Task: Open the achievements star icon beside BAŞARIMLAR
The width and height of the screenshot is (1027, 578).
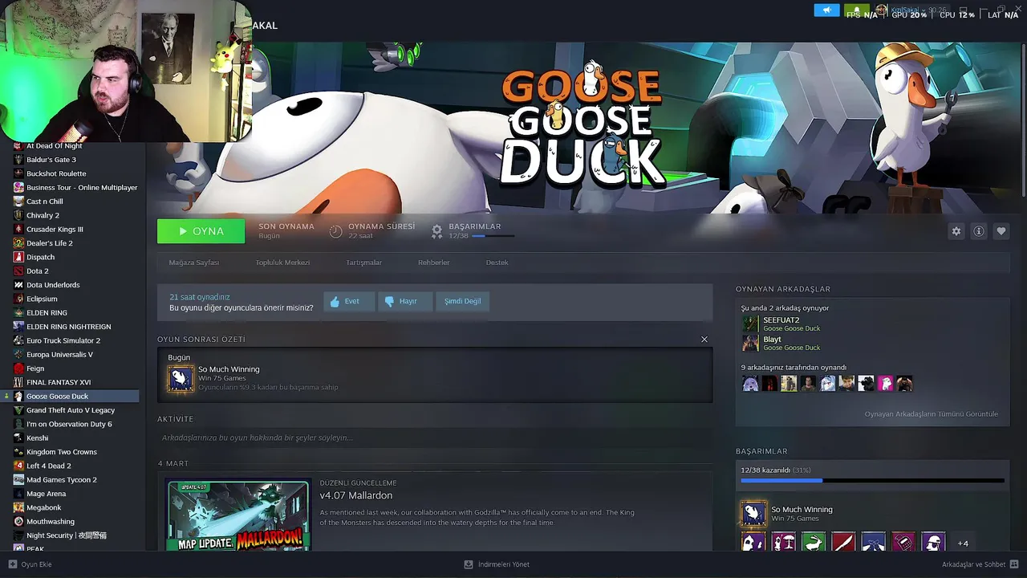Action: [x=436, y=231]
